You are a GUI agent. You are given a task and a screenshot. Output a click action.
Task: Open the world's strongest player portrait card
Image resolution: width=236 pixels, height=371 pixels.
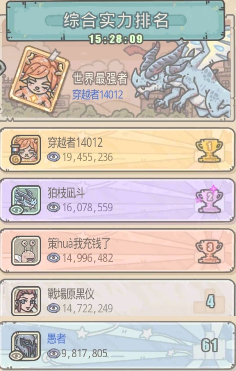pos(39,79)
